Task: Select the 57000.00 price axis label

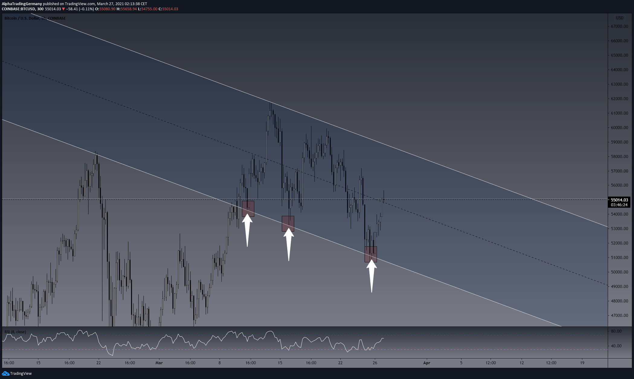Action: (620, 171)
